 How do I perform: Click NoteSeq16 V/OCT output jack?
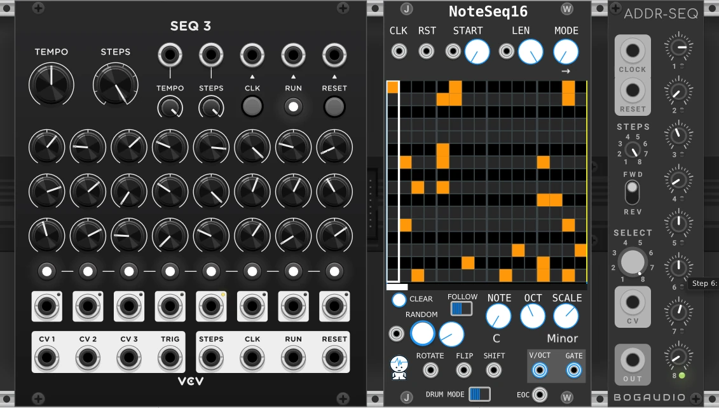point(540,370)
